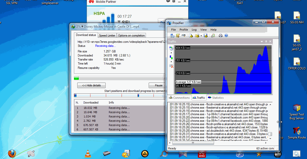Viewport: 307px width, 159px height.
Task: Click the ad.doubleclick.net log entry
Action: click(x=219, y=131)
